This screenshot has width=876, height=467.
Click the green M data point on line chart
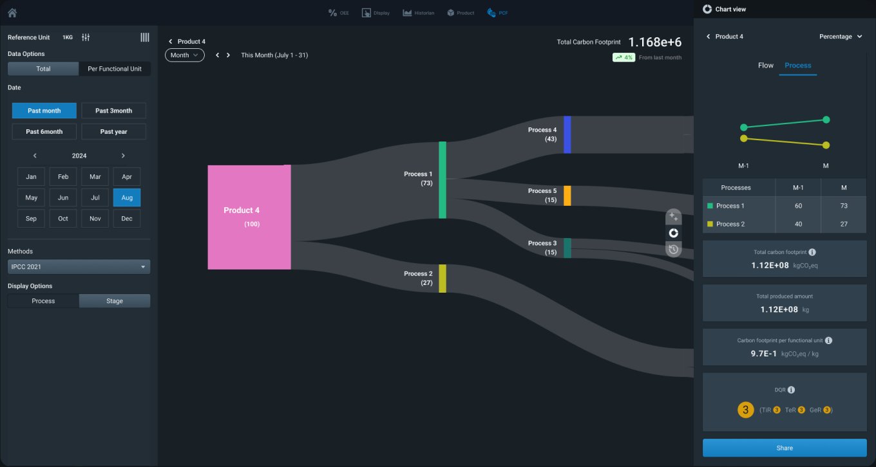(x=826, y=120)
